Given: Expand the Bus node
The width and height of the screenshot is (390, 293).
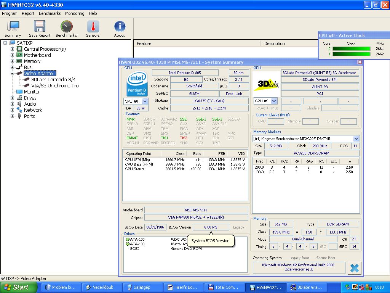Looking at the screenshot, I should 12,67.
